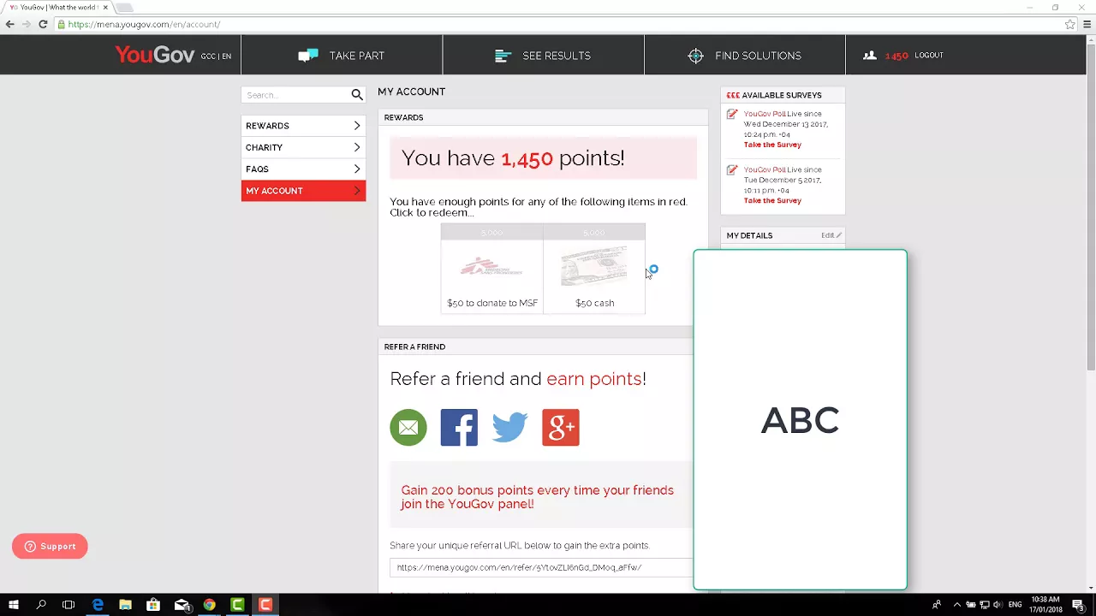This screenshot has height=616, width=1096.
Task: Select the $50 to donate to MSF reward
Action: pos(492,269)
